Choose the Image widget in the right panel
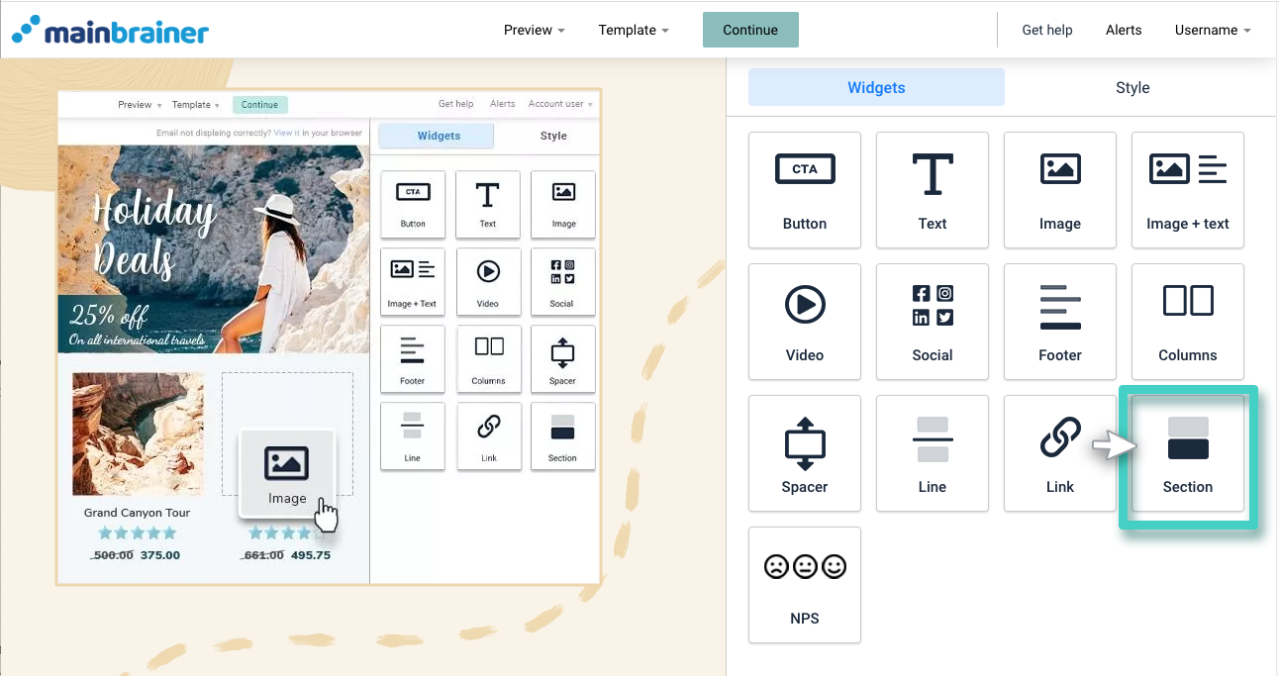Viewport: 1279px width, 676px height. tap(1059, 190)
